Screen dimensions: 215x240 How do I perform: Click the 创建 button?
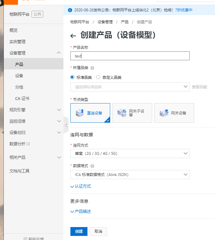pyautogui.click(x=79, y=231)
